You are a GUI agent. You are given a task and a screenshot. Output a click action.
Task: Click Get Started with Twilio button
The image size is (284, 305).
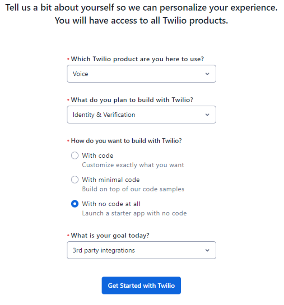point(141,286)
